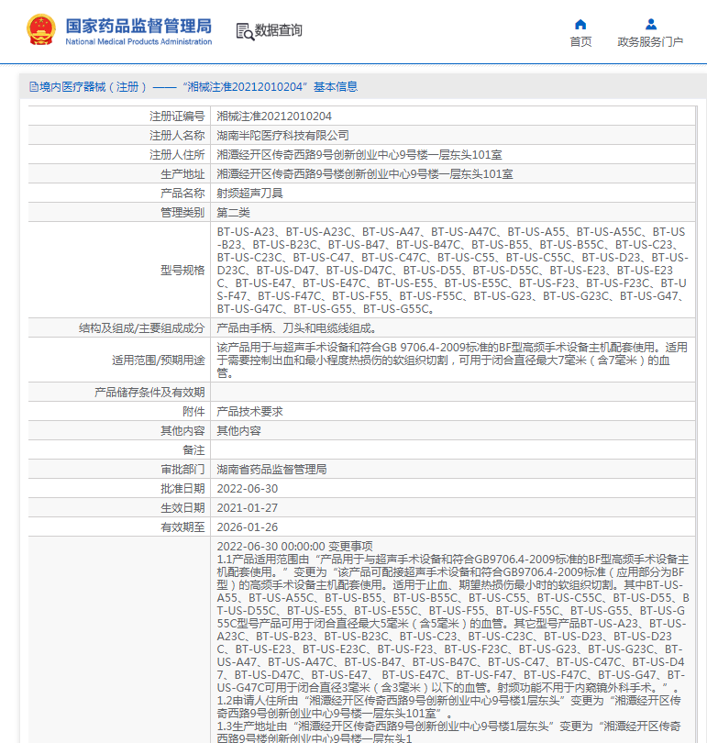Click the 附件 label
707x743 pixels.
pos(193,411)
